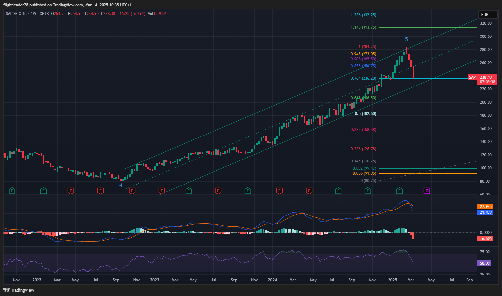Click the red SAP 238.10 price tag
This screenshot has height=296, width=502.
coord(482,77)
